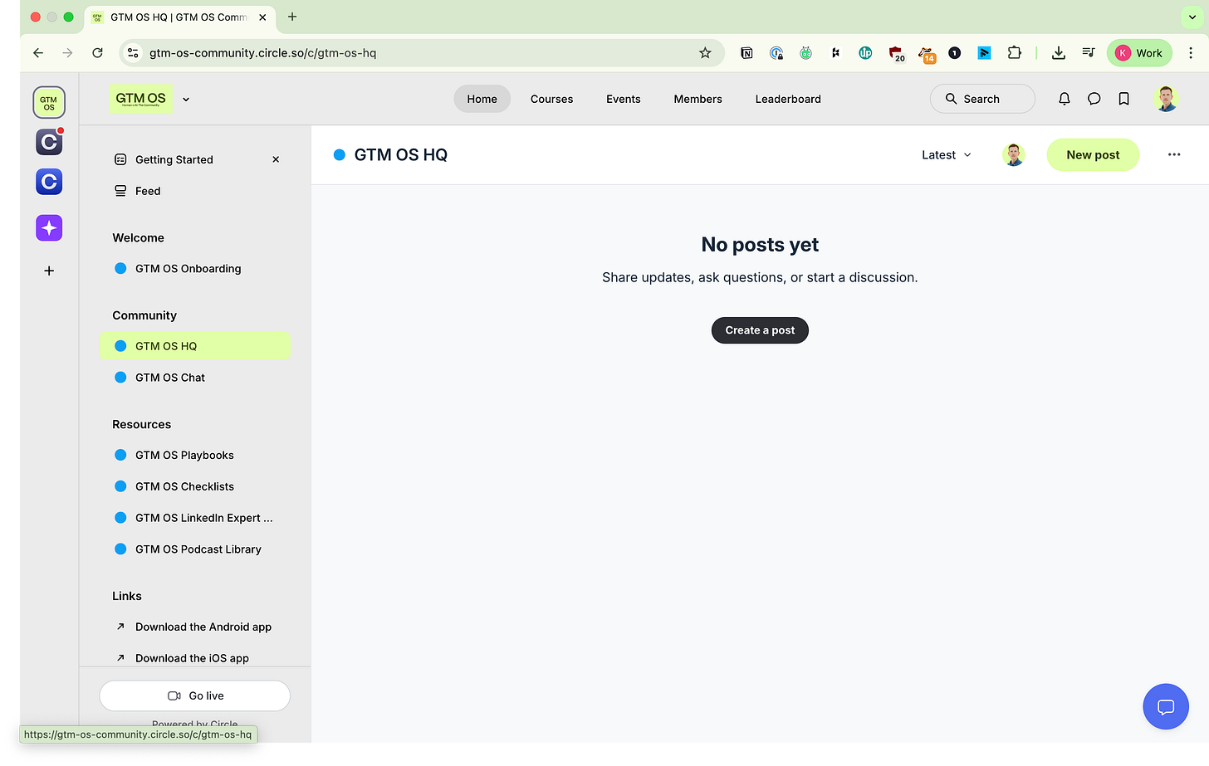
Task: Close the GTM OS HQ browser tab
Action: click(262, 17)
